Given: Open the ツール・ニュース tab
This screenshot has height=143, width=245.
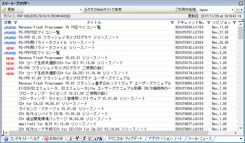Looking at the screenshot, I should 200,139.
